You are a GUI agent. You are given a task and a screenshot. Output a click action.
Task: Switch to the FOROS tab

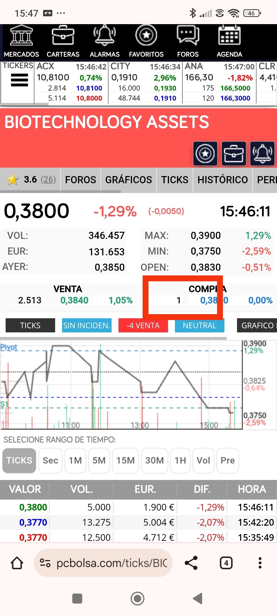click(x=81, y=180)
